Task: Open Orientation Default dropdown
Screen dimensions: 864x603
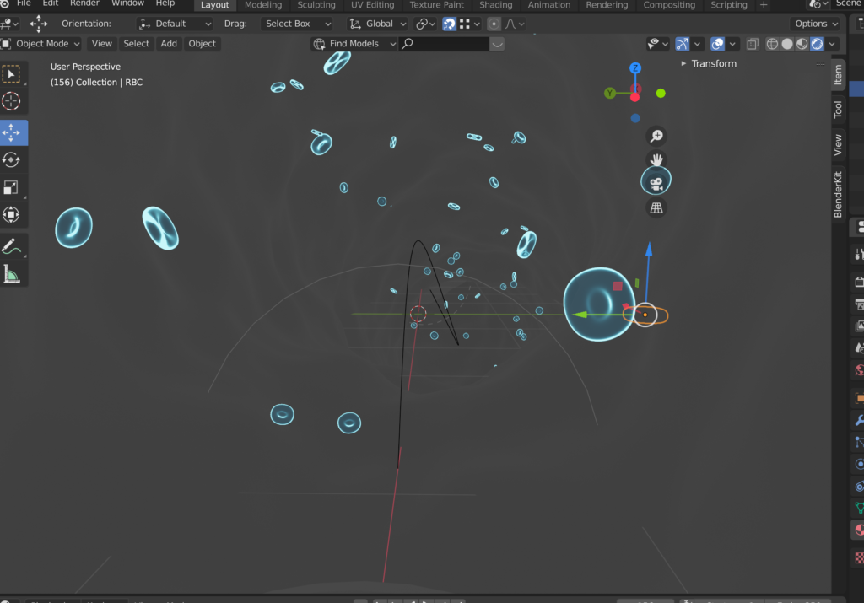Action: point(174,24)
